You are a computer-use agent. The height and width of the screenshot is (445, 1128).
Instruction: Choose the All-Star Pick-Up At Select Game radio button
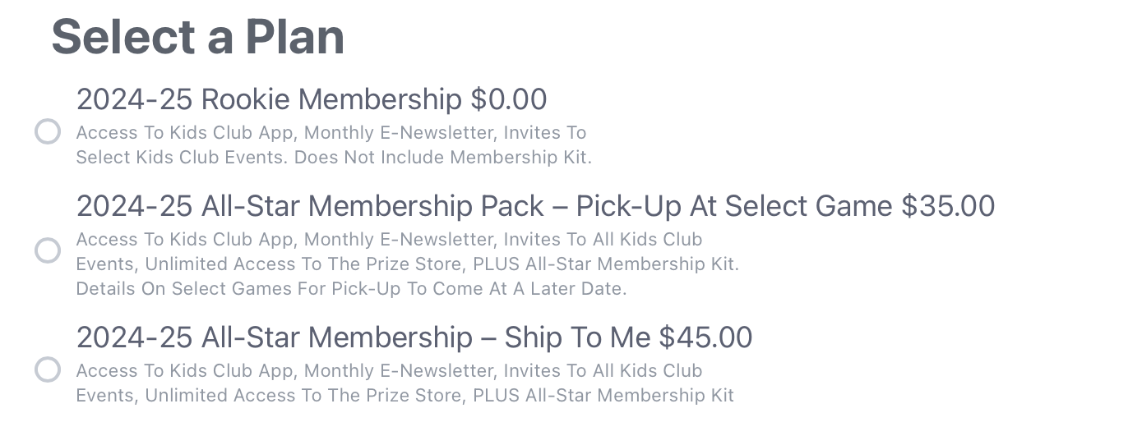click(x=48, y=250)
